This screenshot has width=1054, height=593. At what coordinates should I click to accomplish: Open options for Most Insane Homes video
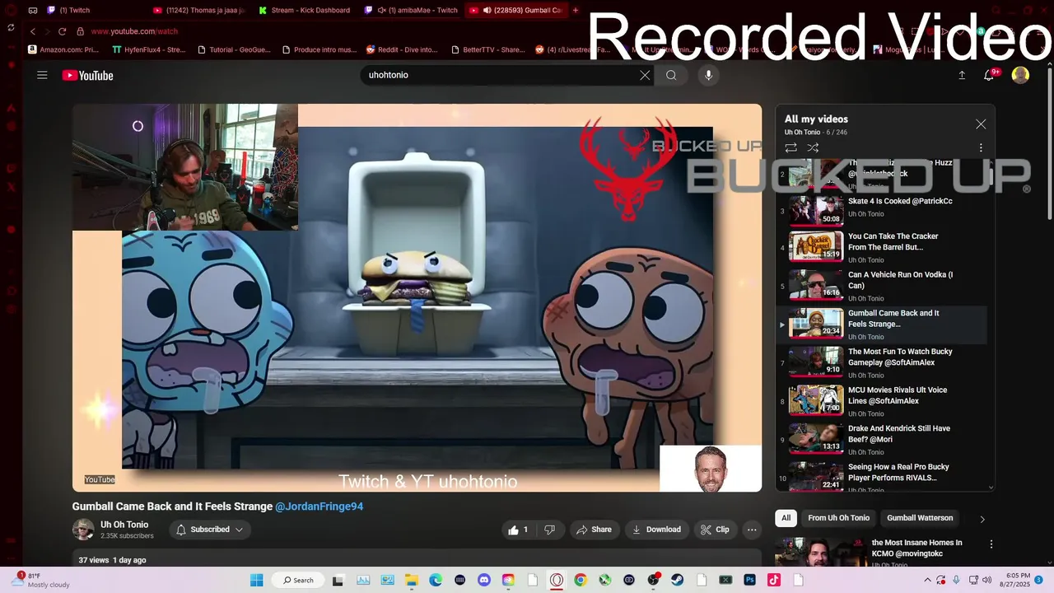click(991, 544)
